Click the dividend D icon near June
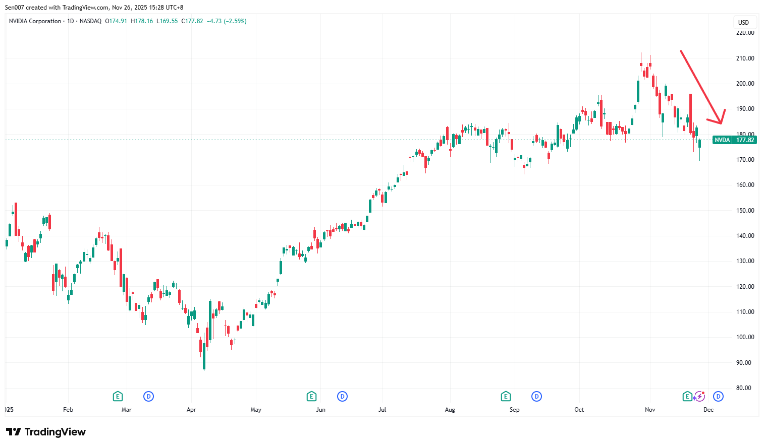 [343, 397]
